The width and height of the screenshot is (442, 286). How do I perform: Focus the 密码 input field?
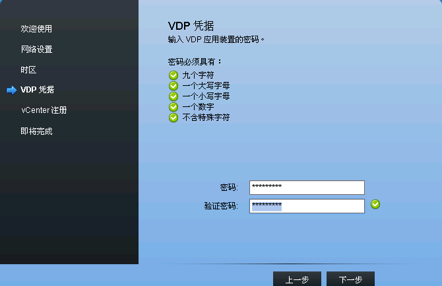(x=307, y=188)
